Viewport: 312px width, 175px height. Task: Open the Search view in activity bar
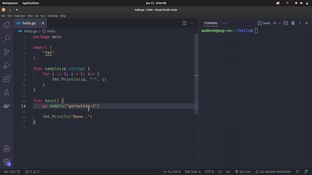pyautogui.click(x=6, y=38)
